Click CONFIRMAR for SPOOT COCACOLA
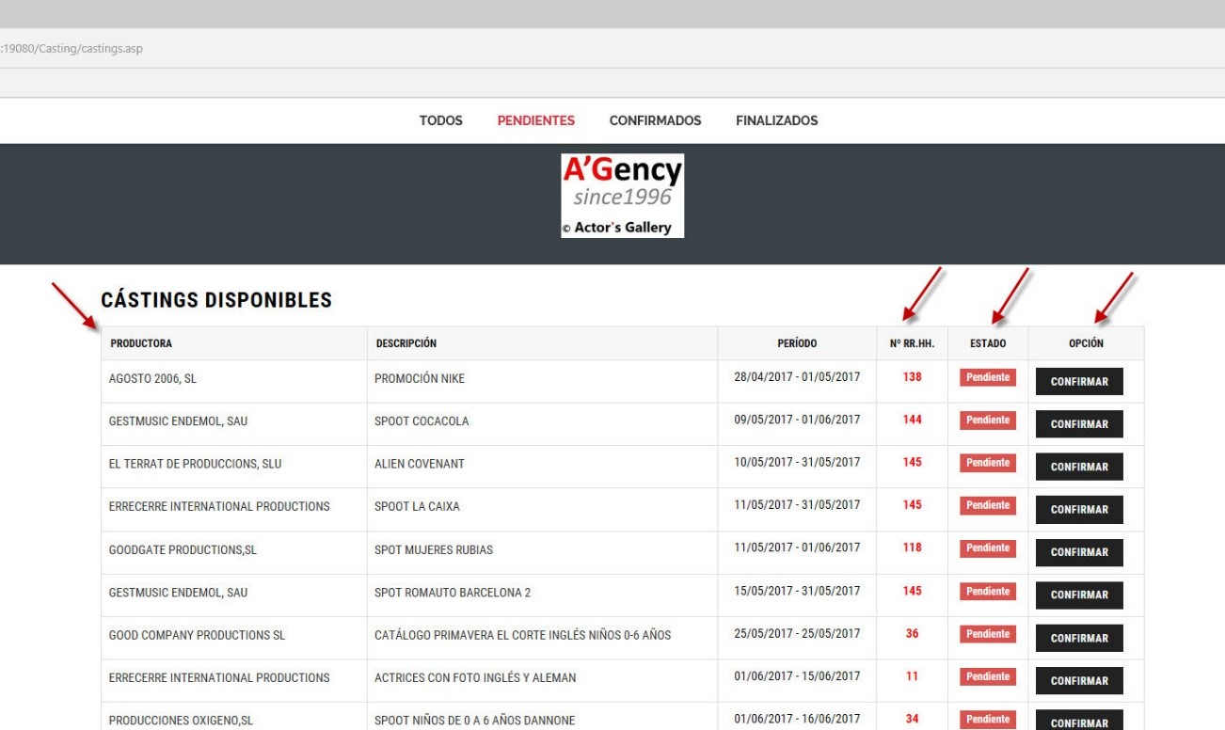The image size is (1225, 730). 1079,424
